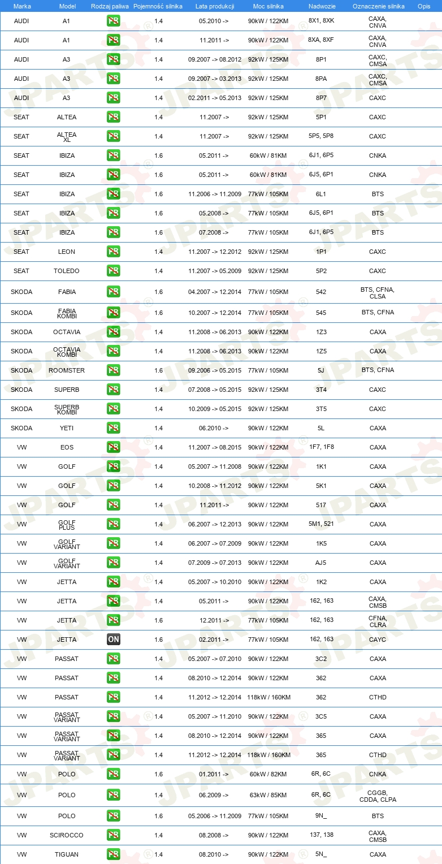Click production dates 09.2007 -> 08.2012
This screenshot has height=864, width=442.
(215, 59)
